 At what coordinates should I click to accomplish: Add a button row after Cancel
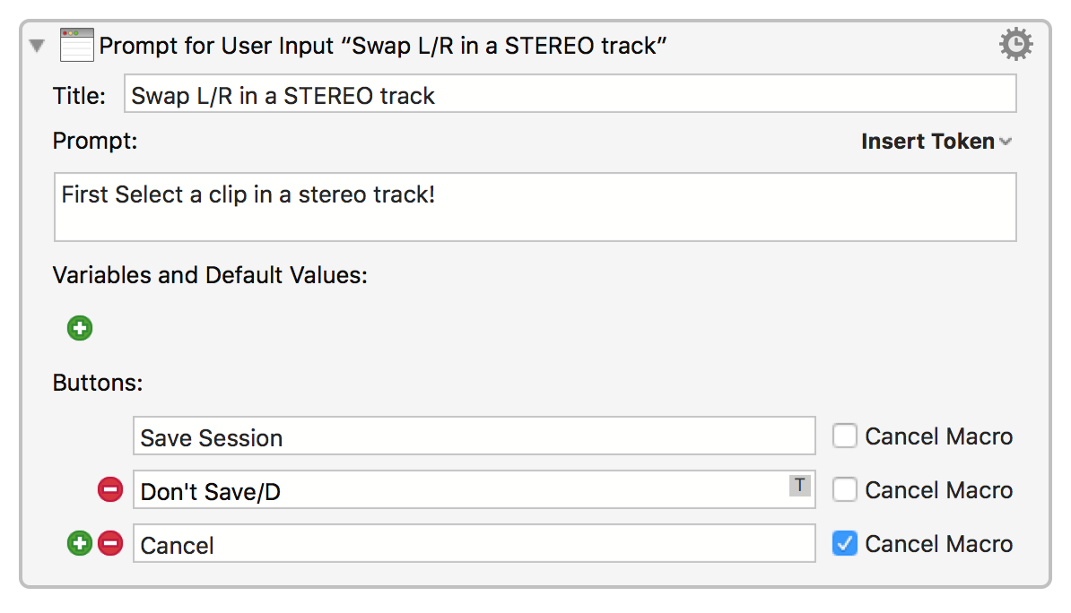click(80, 543)
